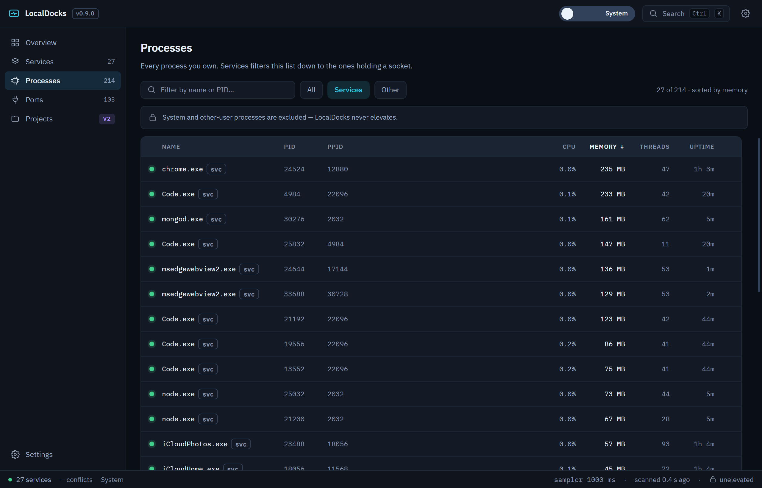The width and height of the screenshot is (762, 488).
Task: Click the Services layers icon in sidebar
Action: click(15, 61)
